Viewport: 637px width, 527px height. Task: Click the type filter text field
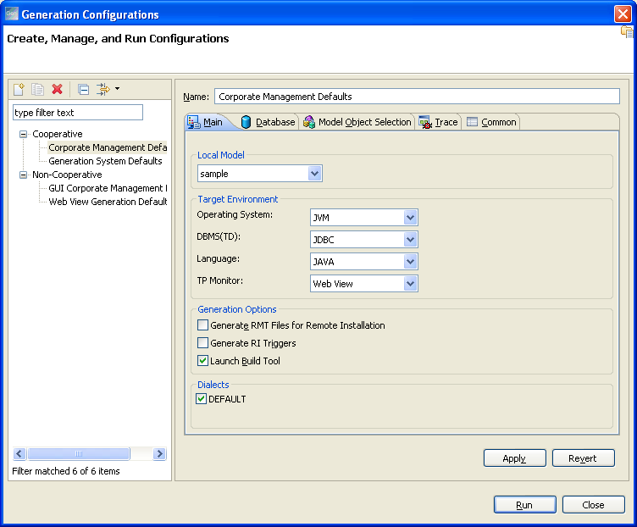78,113
